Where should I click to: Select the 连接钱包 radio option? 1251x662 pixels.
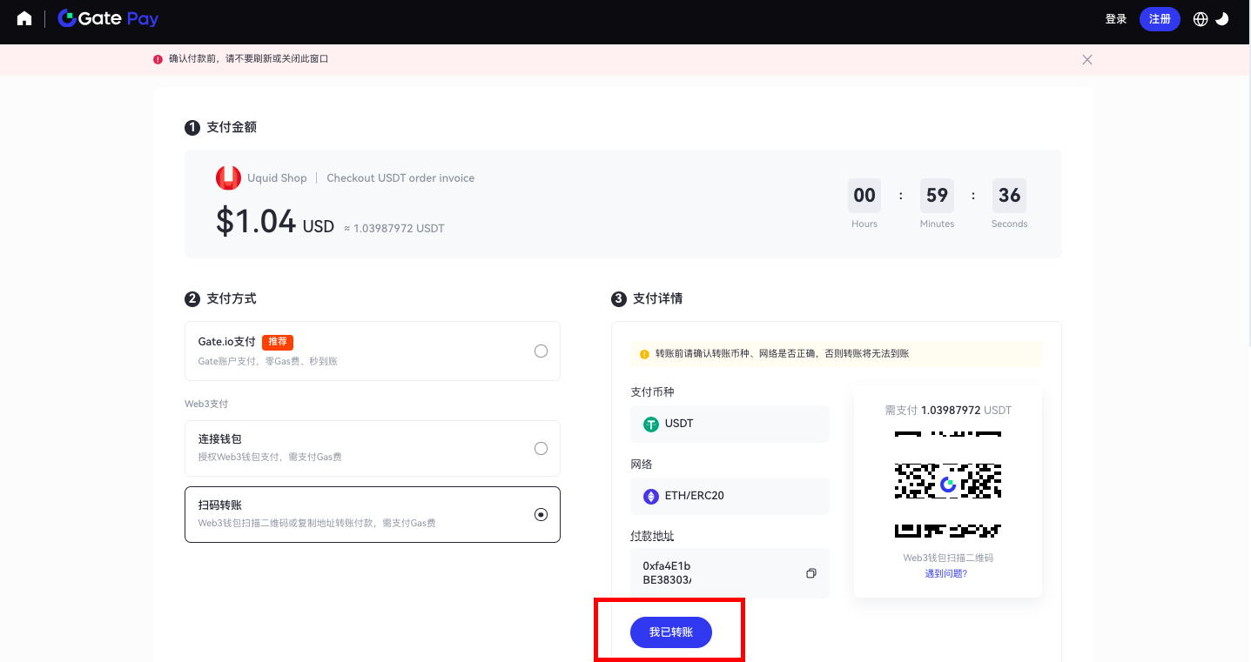(x=541, y=449)
